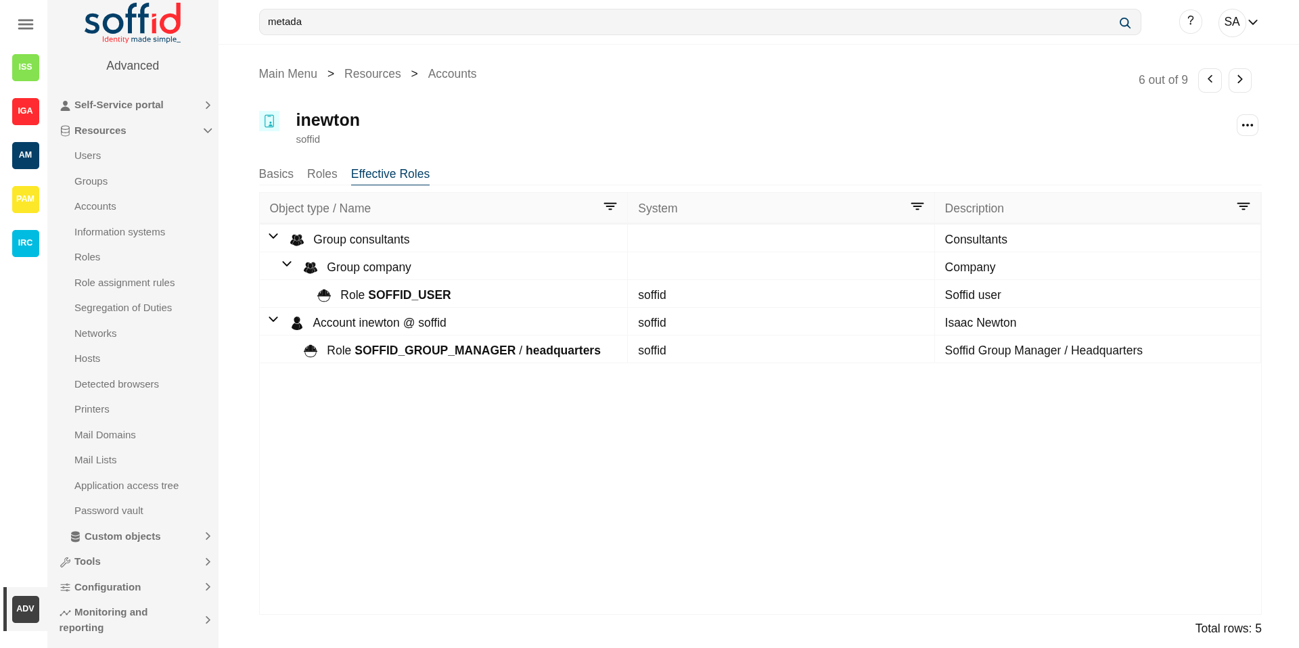
Task: Select the ADV module icon
Action: click(x=26, y=609)
